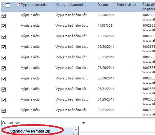This screenshot has height=135, width=155.
Task: Tick the select-all checkbox in header
Action: point(8,5)
